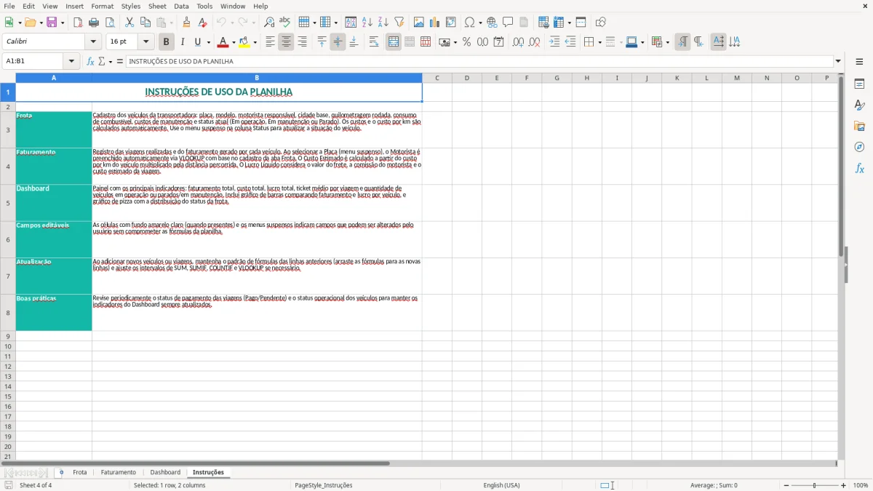Activate Clone Formatting paintbrush
This screenshot has height=491, width=873.
pyautogui.click(x=187, y=23)
